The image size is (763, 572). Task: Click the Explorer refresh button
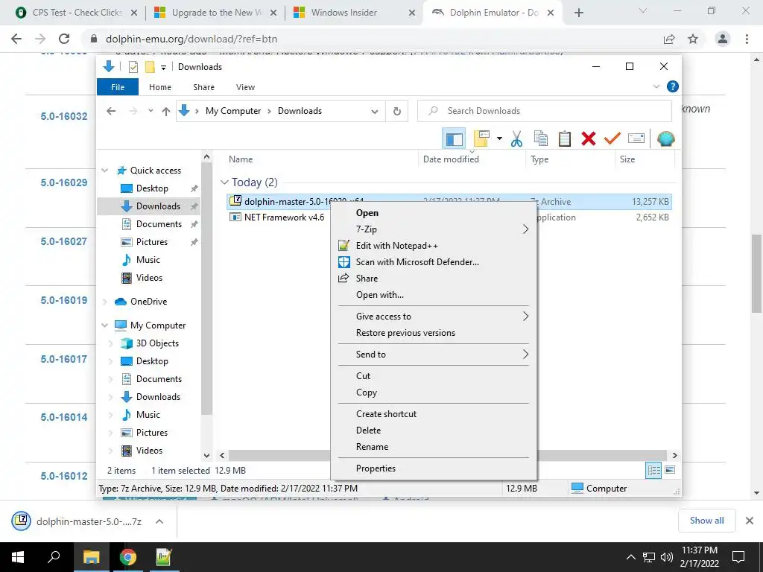(397, 112)
